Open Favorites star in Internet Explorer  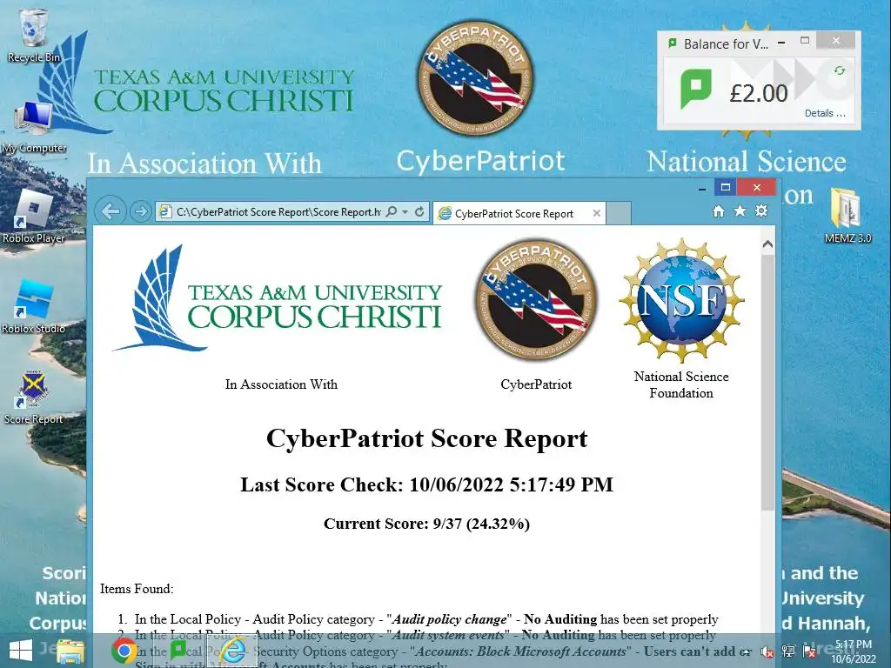pyautogui.click(x=740, y=211)
